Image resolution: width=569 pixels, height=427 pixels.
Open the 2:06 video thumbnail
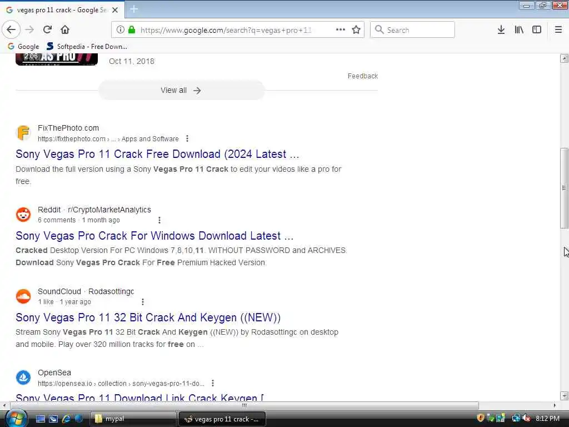[57, 59]
